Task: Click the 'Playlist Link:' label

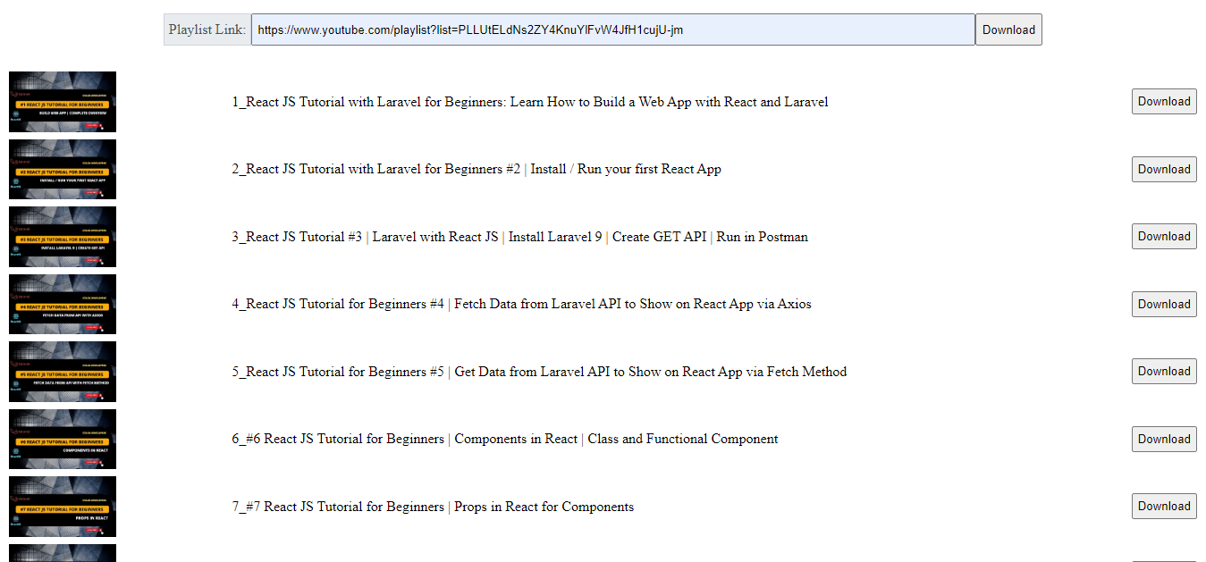Action: coord(207,29)
